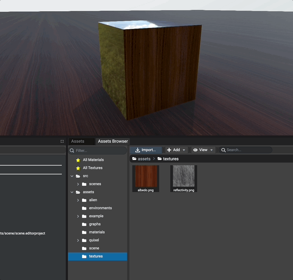Click the plus icon on Add

click(x=169, y=150)
